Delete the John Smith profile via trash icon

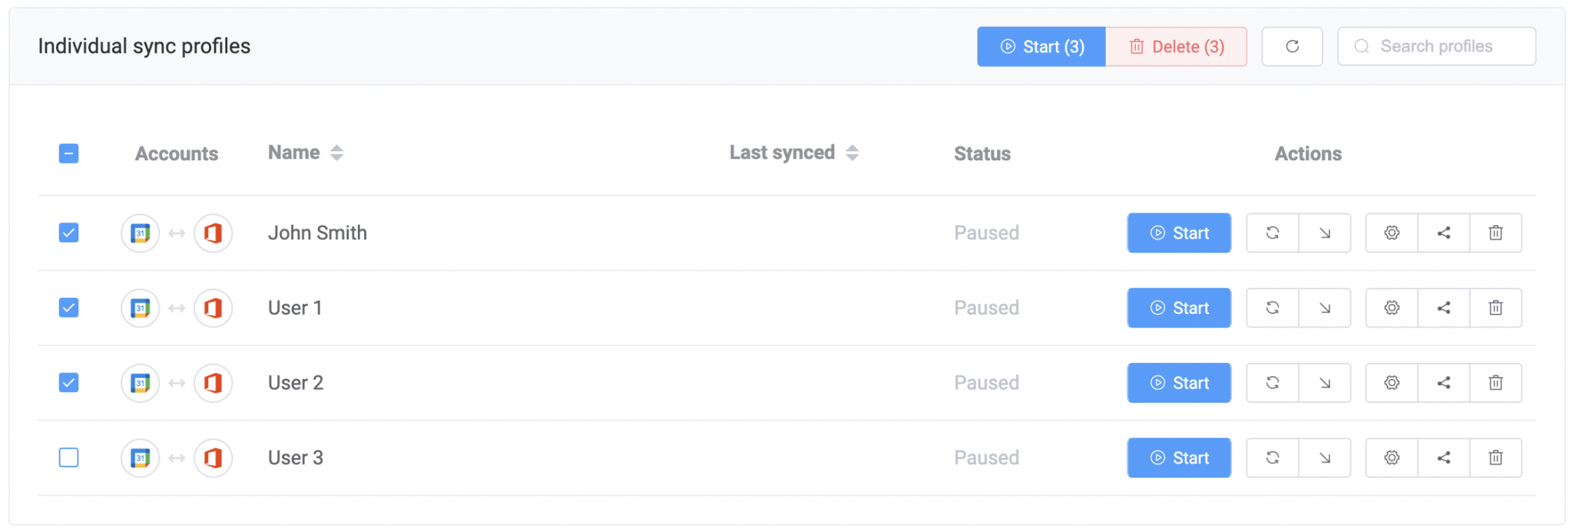[x=1496, y=233]
